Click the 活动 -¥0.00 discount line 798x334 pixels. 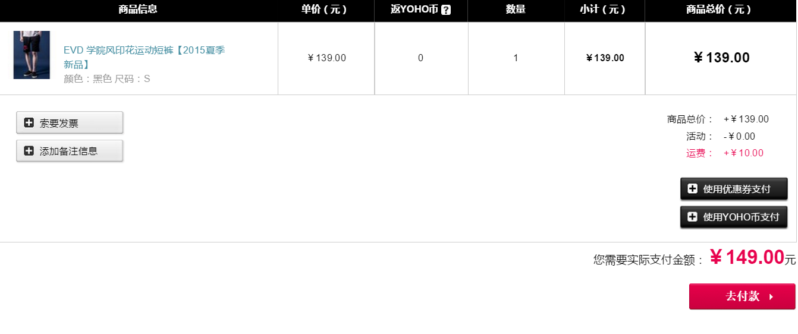[x=721, y=136]
